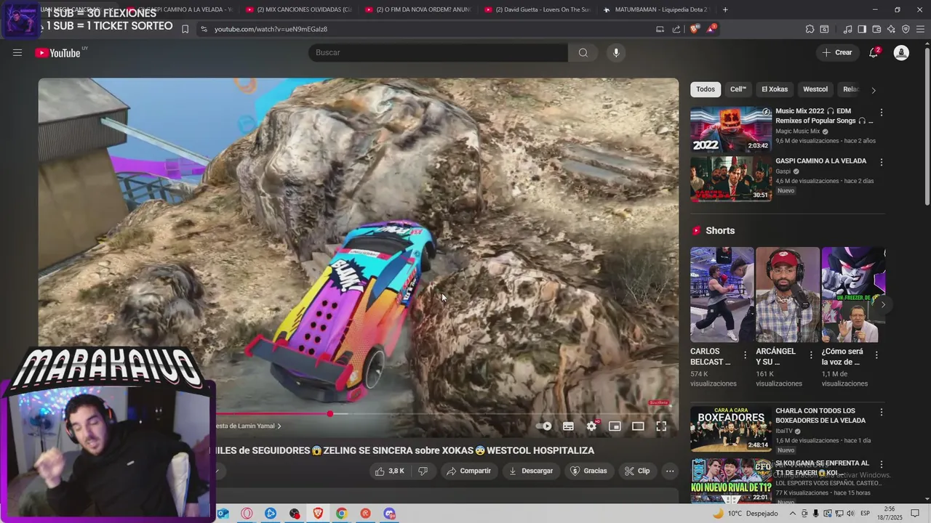
Task: Select the Westcol filter chip
Action: click(x=815, y=89)
